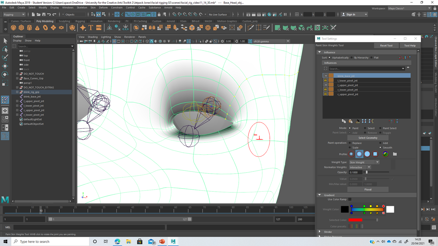Open the Skin menu
Screen dimensions: 438x246
[93, 8]
